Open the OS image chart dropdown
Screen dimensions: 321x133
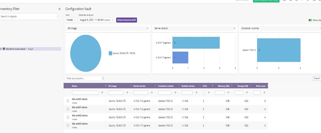point(108,28)
